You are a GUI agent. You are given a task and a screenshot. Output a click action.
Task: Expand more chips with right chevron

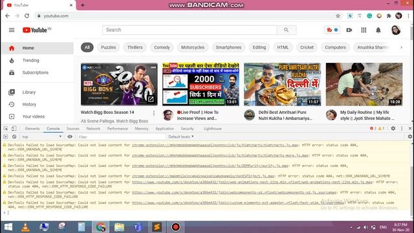click(401, 47)
